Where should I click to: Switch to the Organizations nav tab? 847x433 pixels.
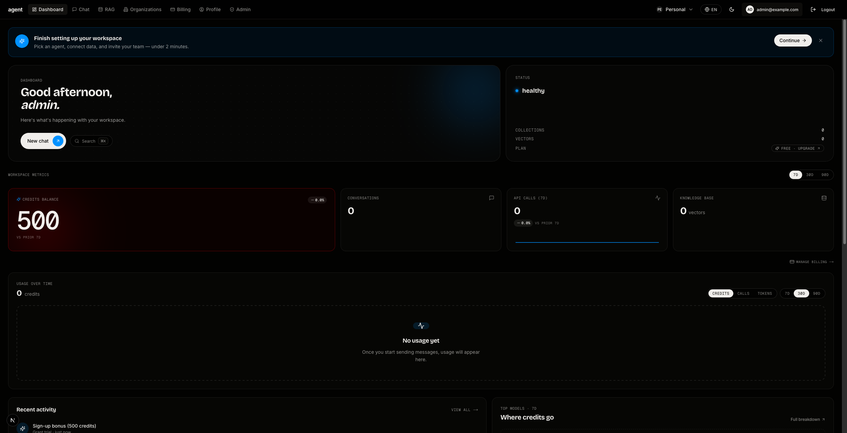pyautogui.click(x=143, y=9)
